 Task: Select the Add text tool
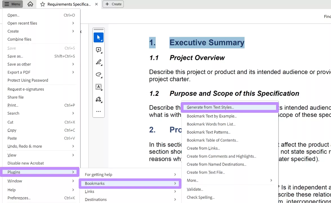pyautogui.click(x=99, y=87)
